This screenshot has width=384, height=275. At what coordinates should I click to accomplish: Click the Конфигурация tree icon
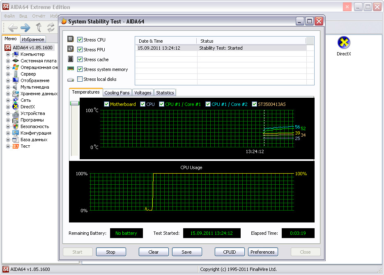(16, 133)
